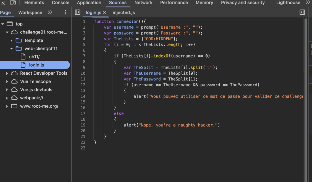Switch to the Network panel tab
The height and width of the screenshot is (182, 312).
coord(143,3)
